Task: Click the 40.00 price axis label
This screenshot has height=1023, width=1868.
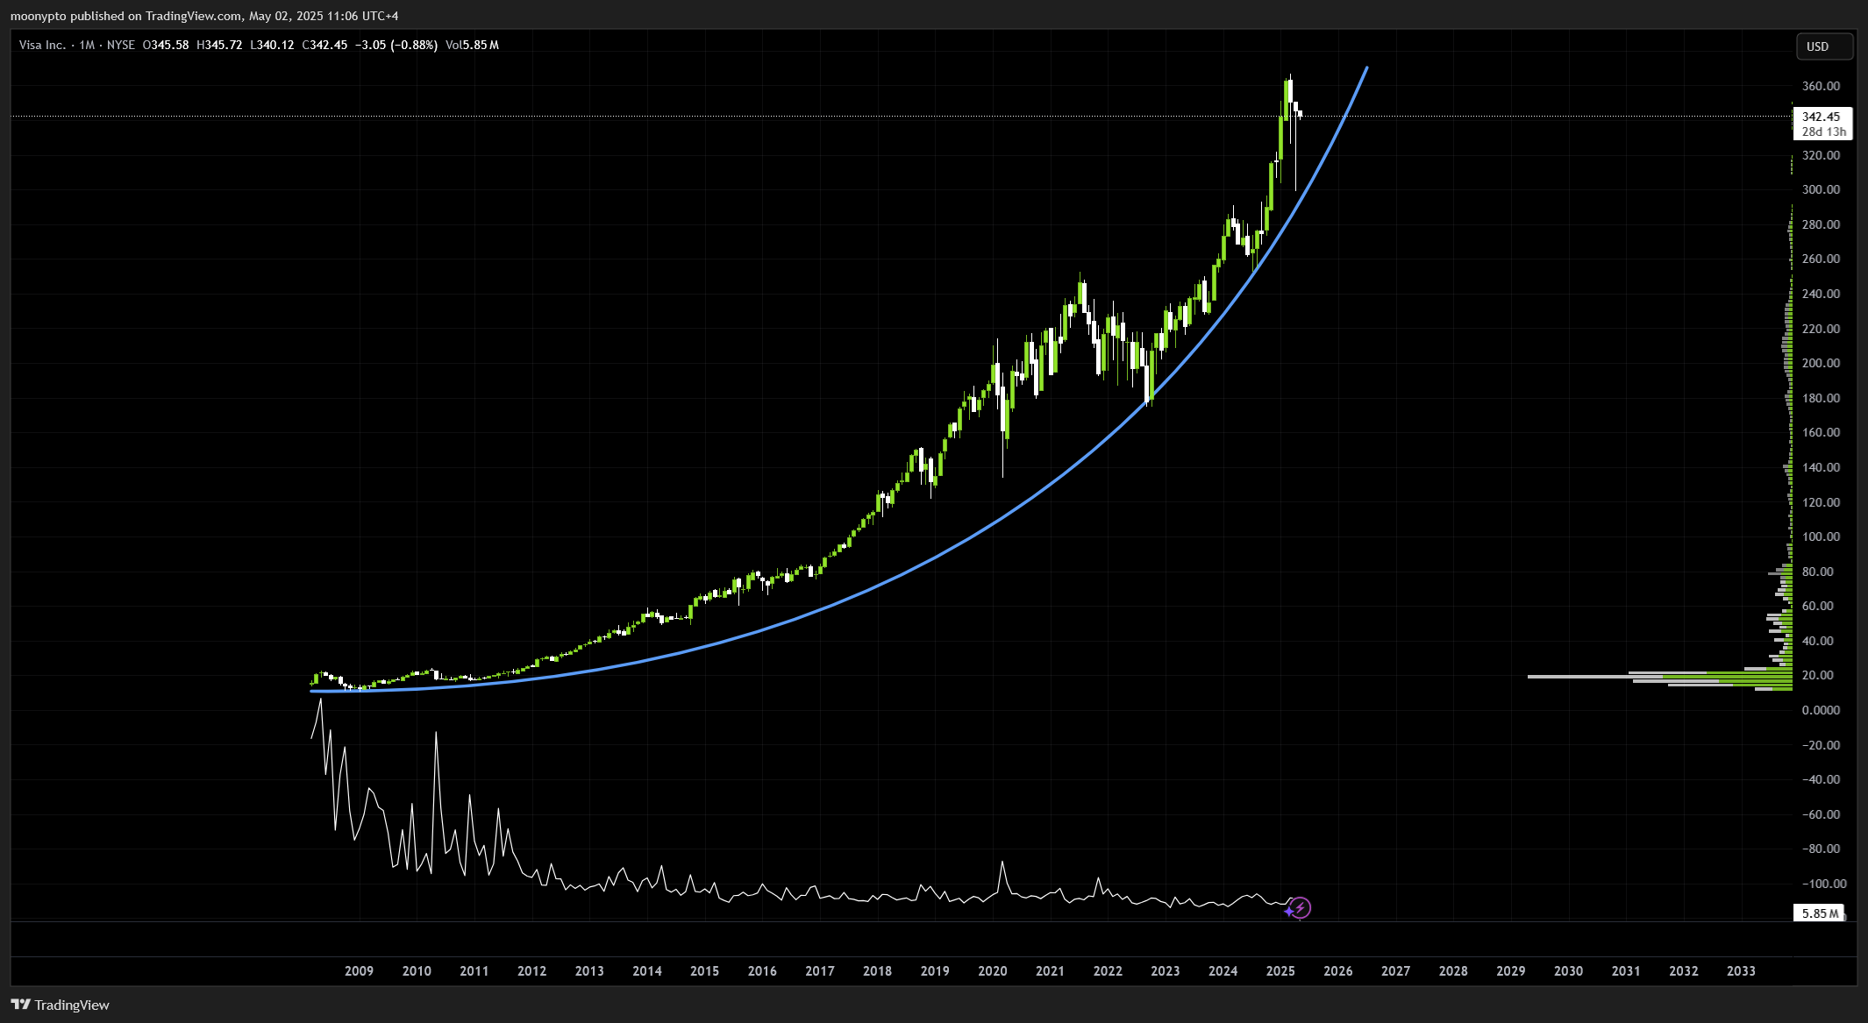Action: pos(1817,641)
